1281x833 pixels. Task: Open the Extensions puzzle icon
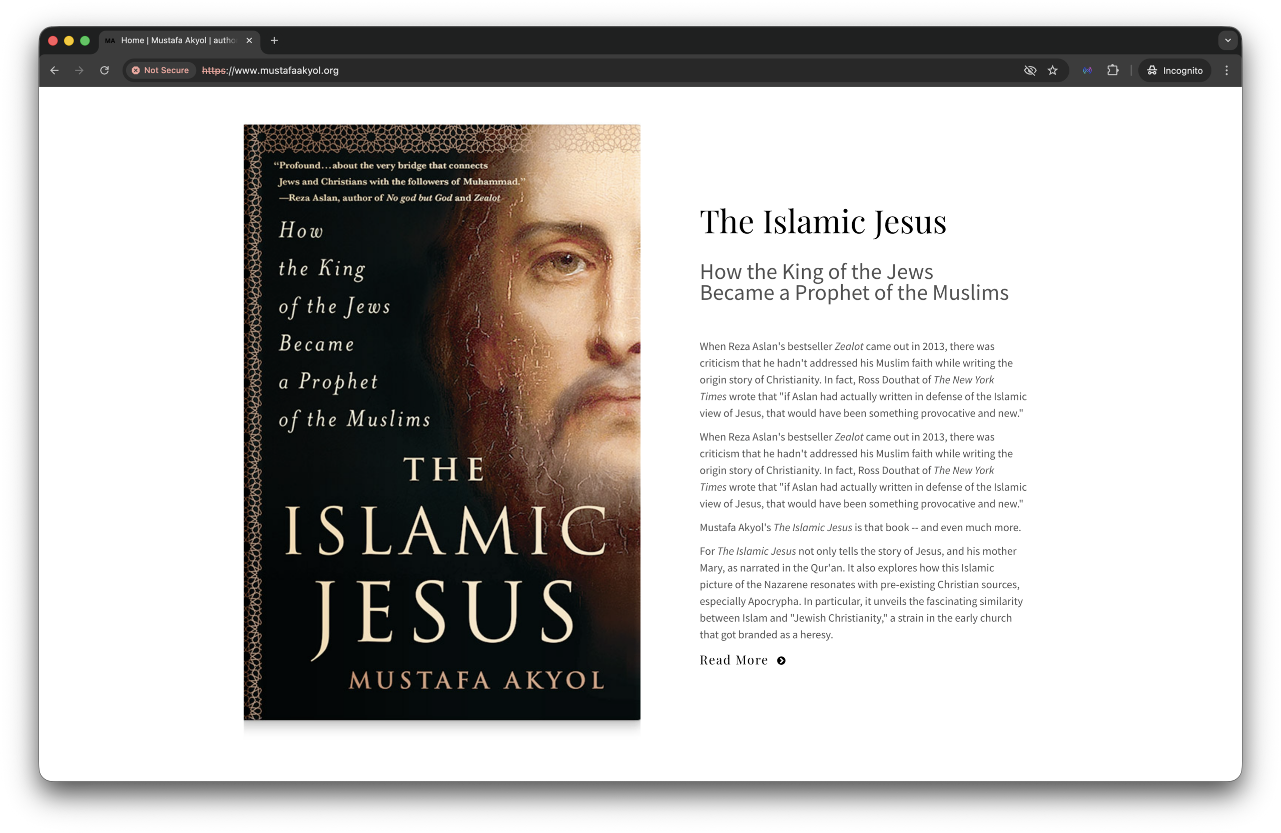pyautogui.click(x=1112, y=71)
